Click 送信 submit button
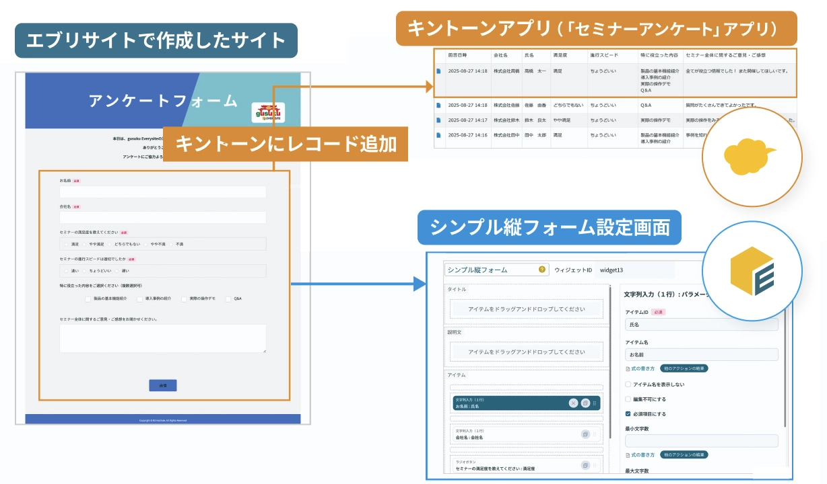 [x=163, y=385]
